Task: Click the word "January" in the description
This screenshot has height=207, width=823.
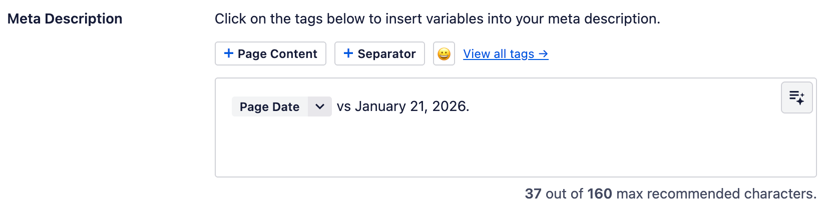Action: pos(380,106)
